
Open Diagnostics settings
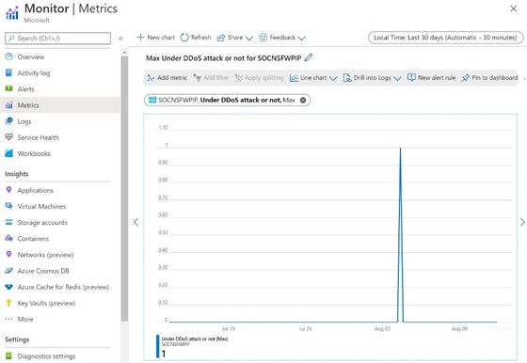(x=46, y=356)
